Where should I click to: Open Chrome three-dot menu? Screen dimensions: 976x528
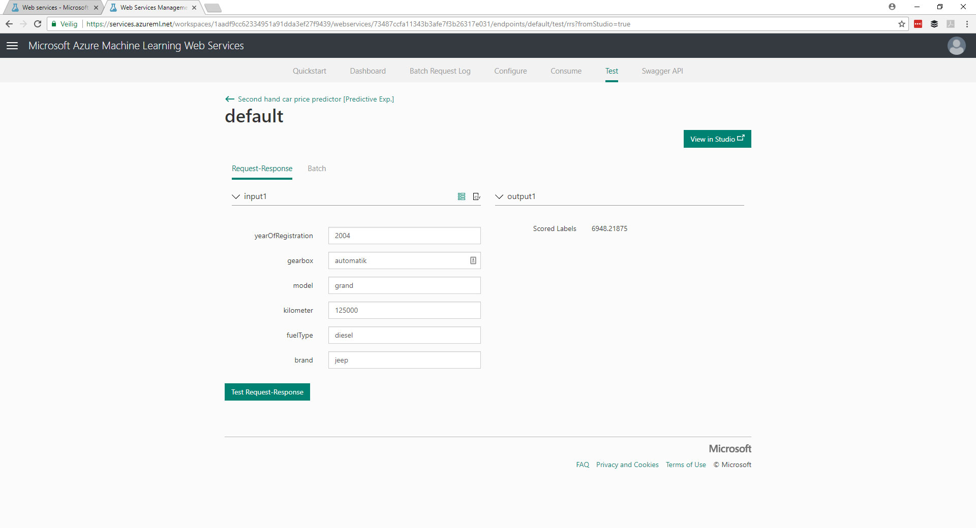[x=967, y=24]
